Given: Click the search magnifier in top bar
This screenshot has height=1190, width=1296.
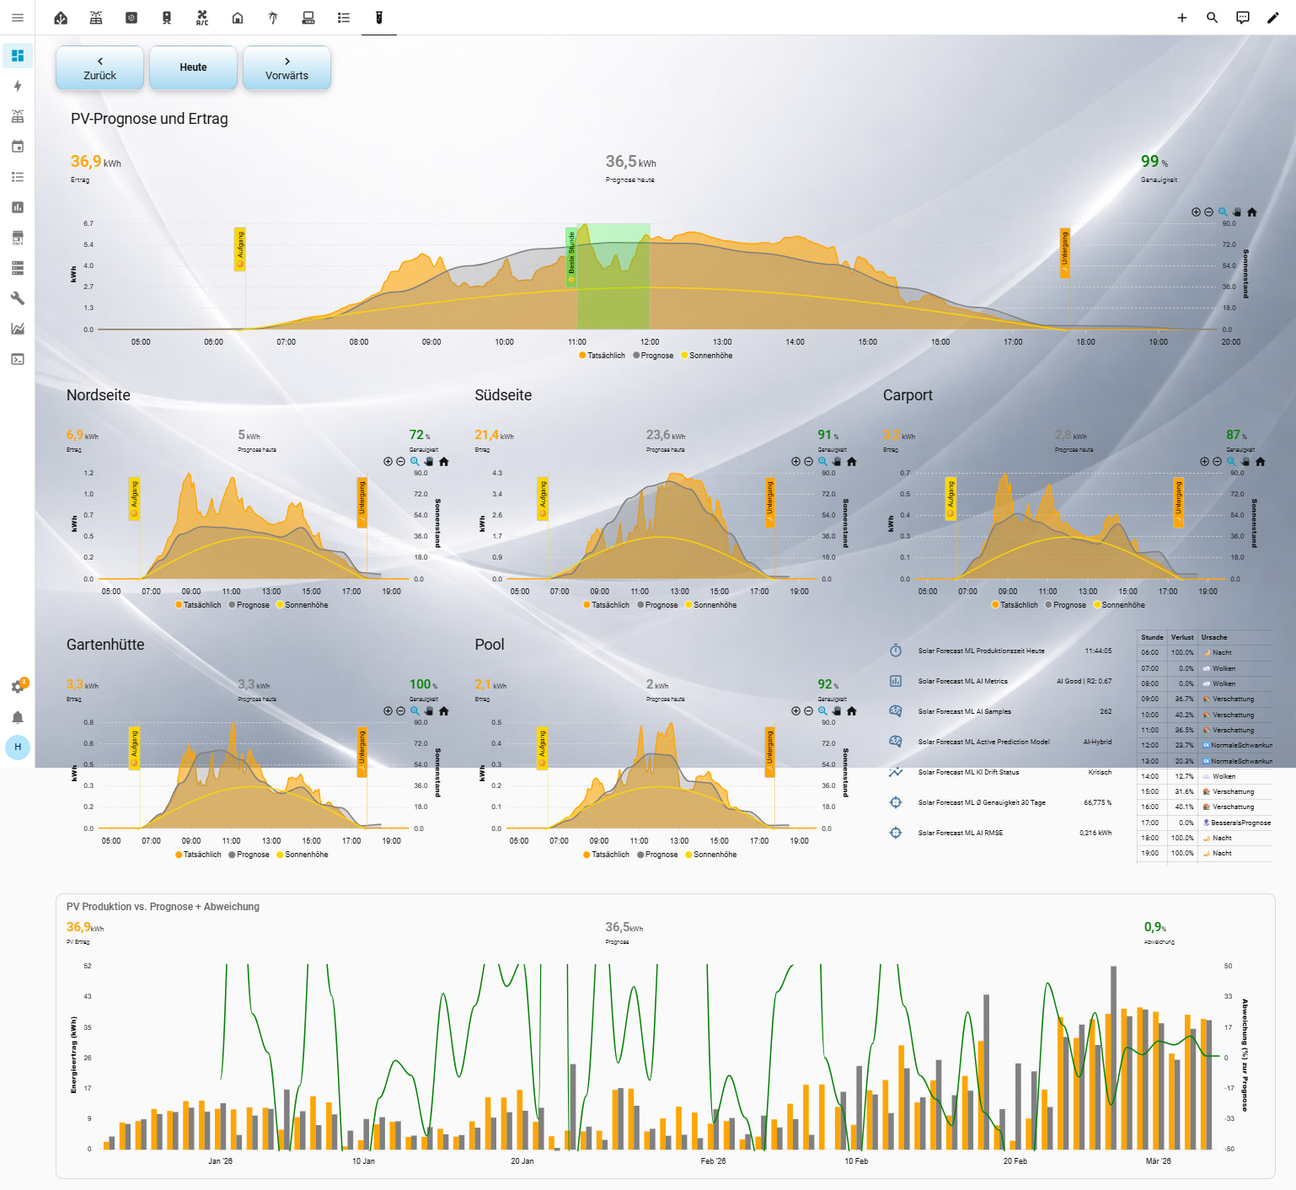Looking at the screenshot, I should coord(1212,18).
